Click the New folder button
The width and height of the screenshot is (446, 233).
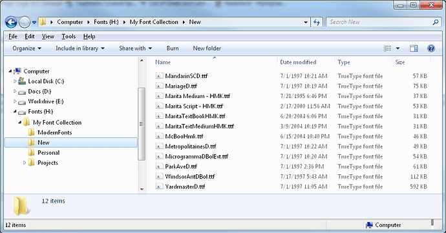click(207, 48)
